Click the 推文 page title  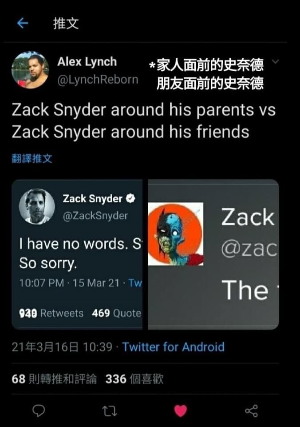pyautogui.click(x=66, y=23)
